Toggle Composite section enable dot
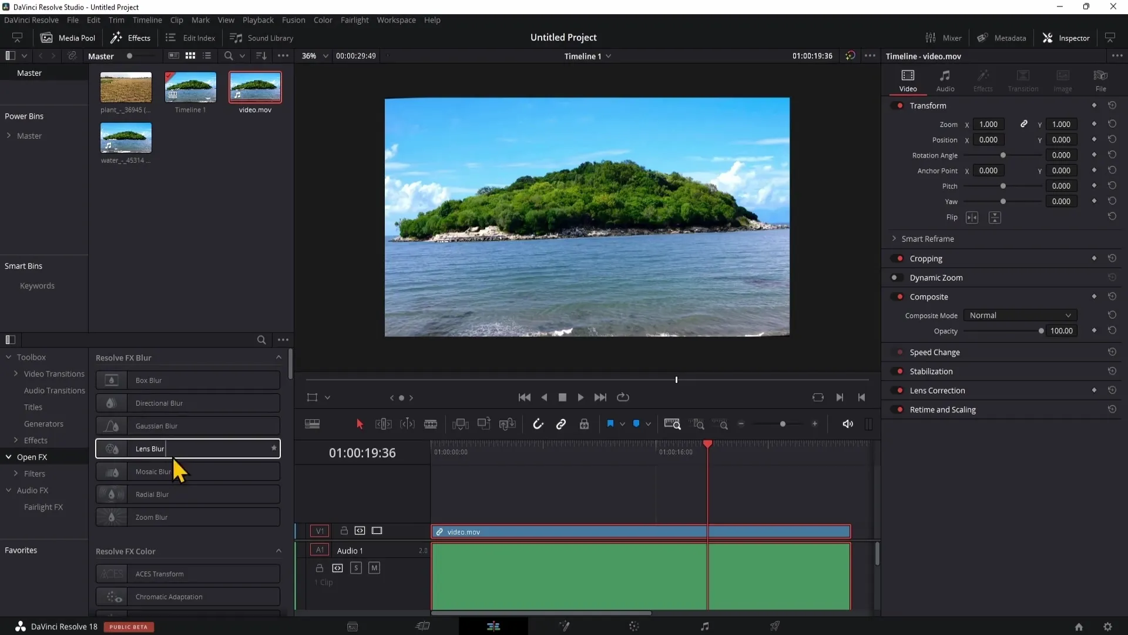Viewport: 1128px width, 635px height. (897, 296)
